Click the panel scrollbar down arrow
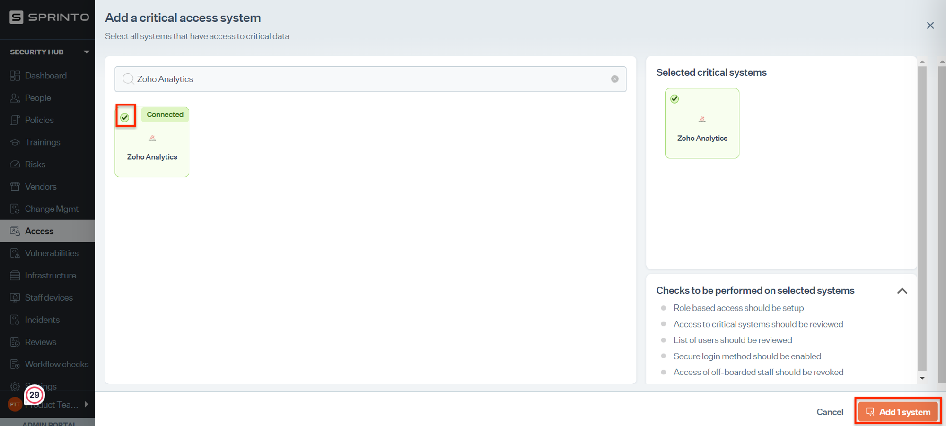 click(x=922, y=378)
